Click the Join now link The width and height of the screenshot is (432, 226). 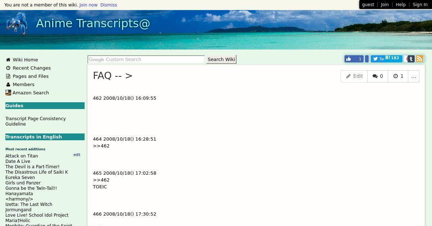(89, 5)
